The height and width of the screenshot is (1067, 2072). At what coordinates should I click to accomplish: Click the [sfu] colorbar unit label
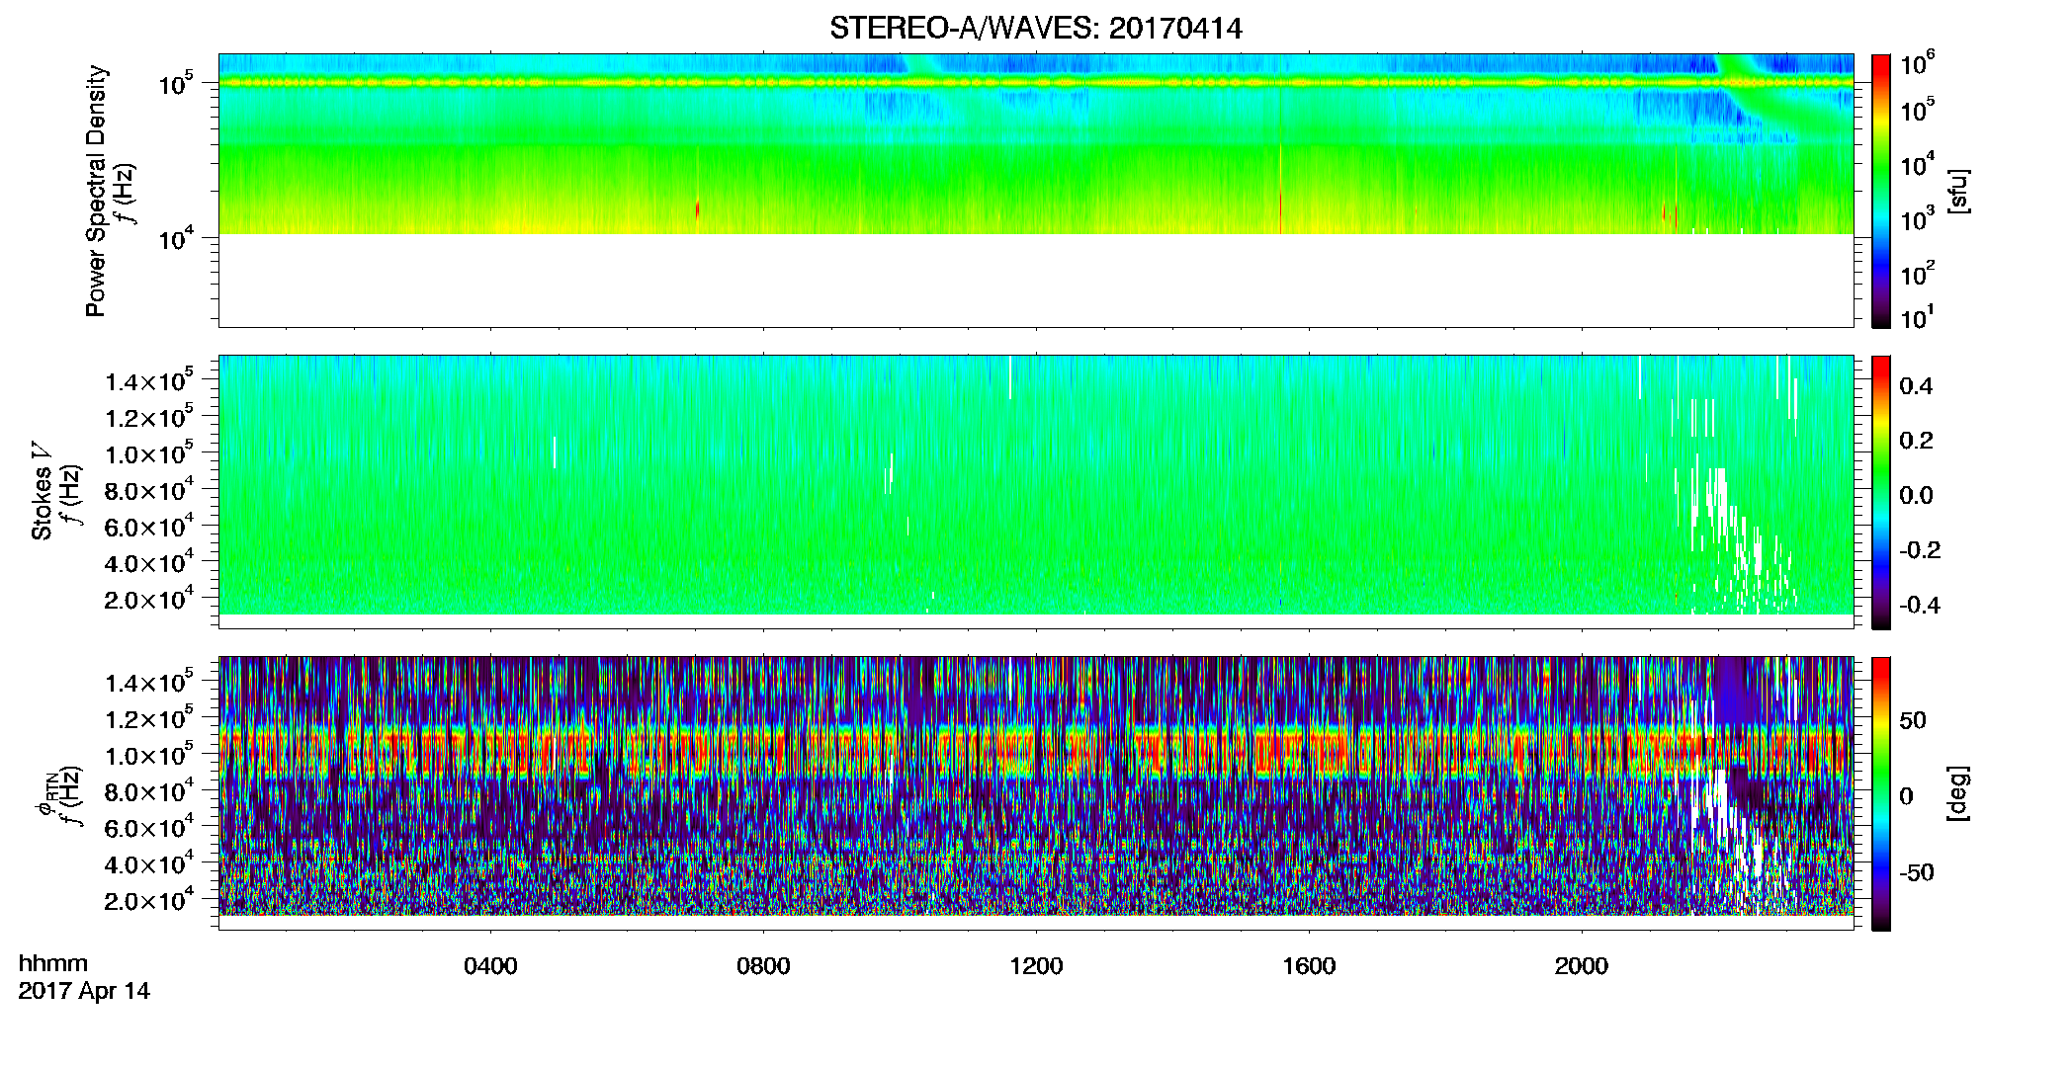coord(1958,191)
